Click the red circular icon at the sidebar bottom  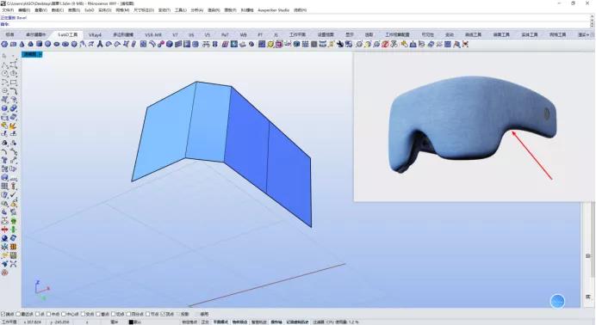point(4,273)
